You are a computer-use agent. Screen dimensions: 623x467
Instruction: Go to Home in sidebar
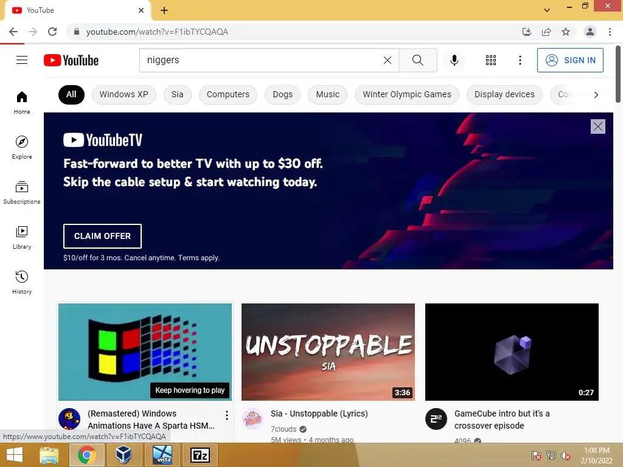tap(22, 102)
